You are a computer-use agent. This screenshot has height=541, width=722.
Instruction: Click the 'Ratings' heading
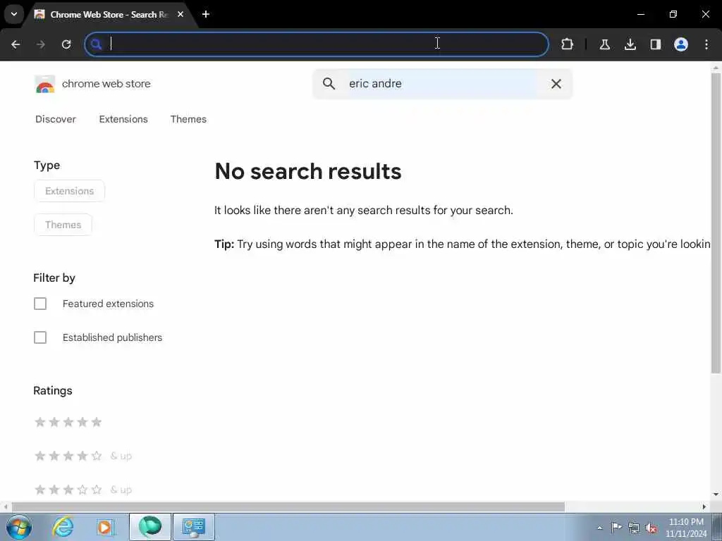pyautogui.click(x=53, y=390)
